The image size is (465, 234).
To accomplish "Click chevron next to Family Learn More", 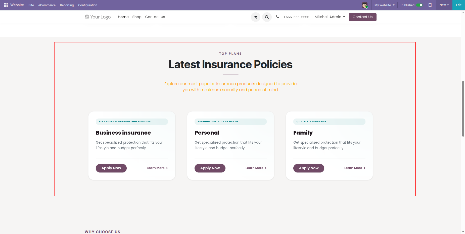I will click(364, 168).
